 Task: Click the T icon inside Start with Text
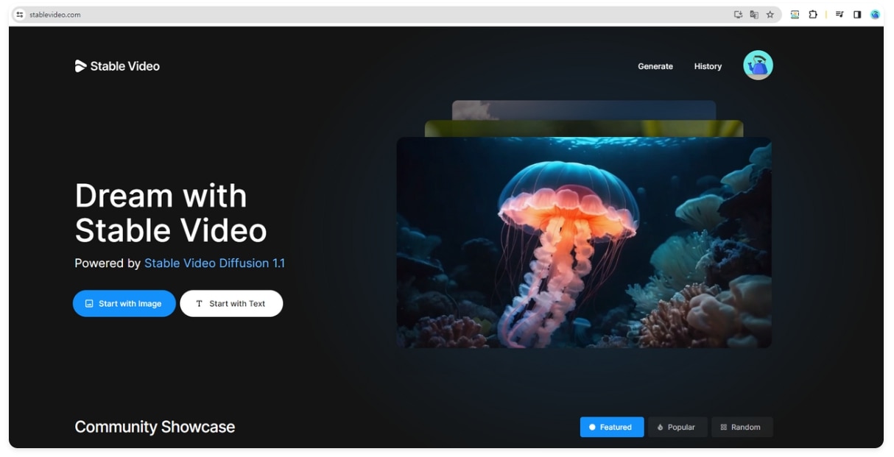pos(199,303)
